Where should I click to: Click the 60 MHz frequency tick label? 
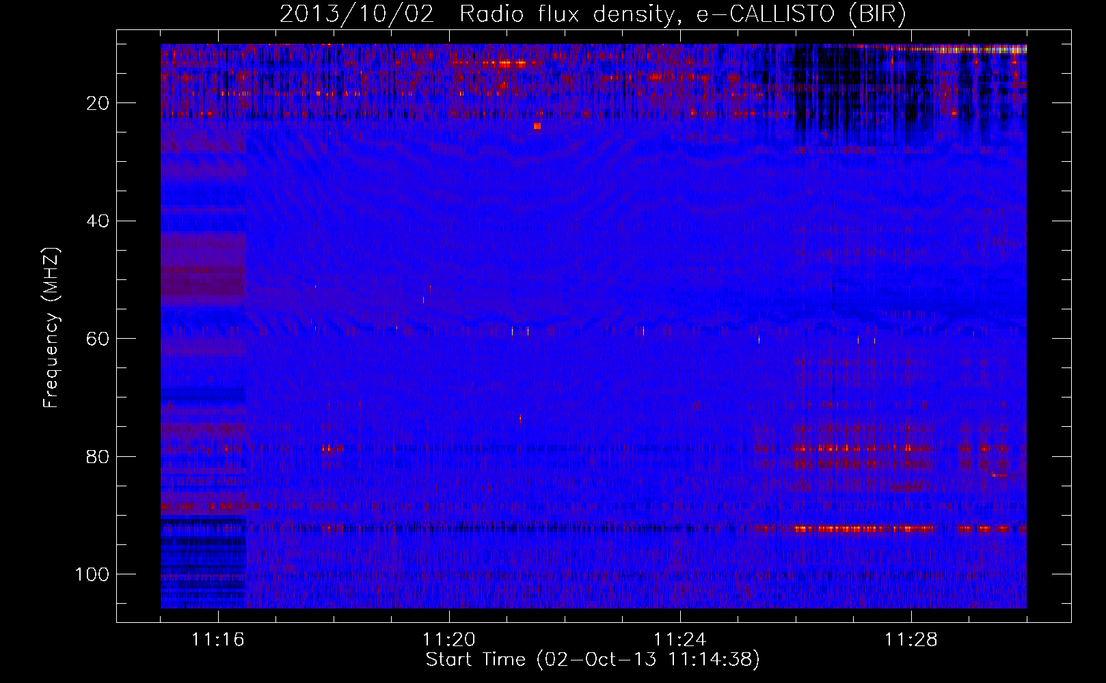pos(98,339)
